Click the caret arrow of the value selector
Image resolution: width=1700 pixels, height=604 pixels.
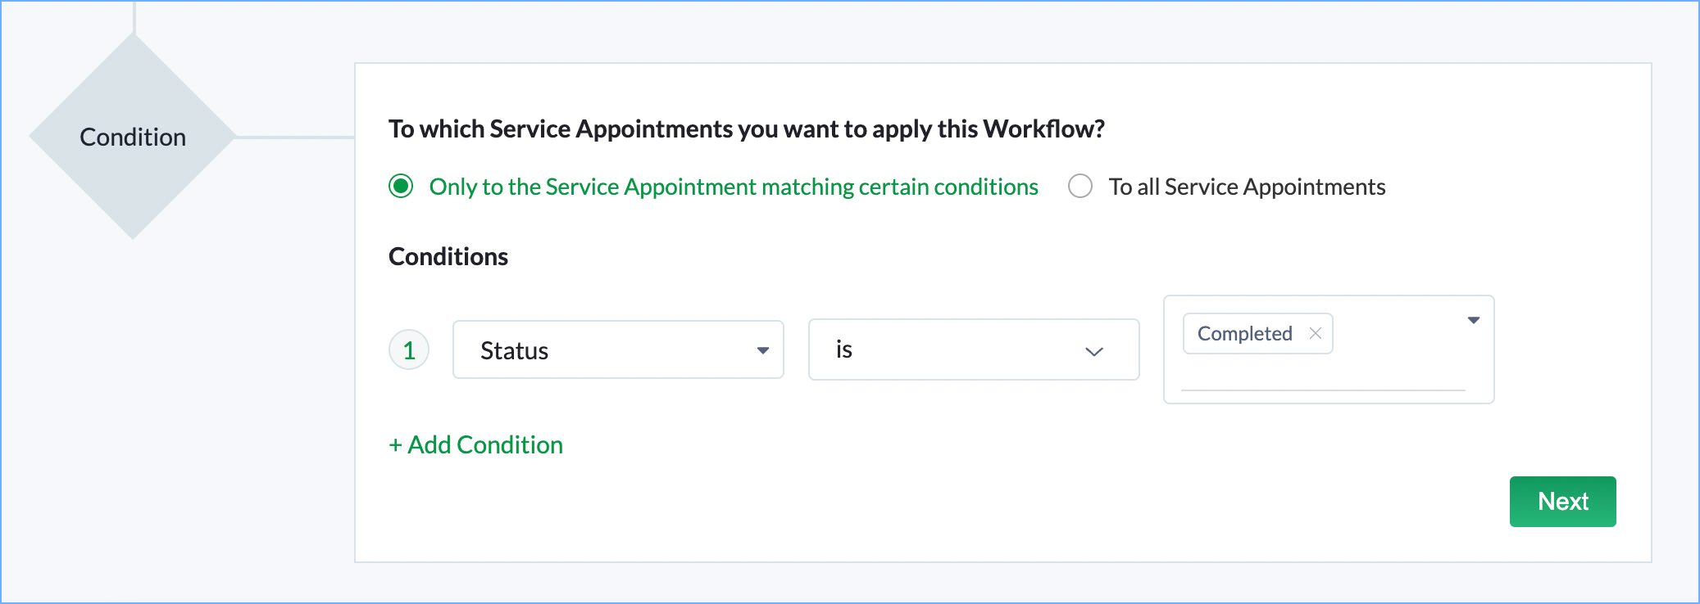1473,320
